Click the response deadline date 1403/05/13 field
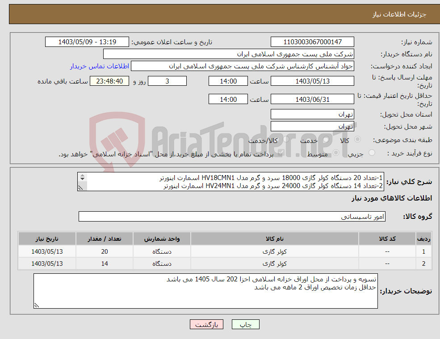This screenshot has width=440, height=339. [x=312, y=81]
